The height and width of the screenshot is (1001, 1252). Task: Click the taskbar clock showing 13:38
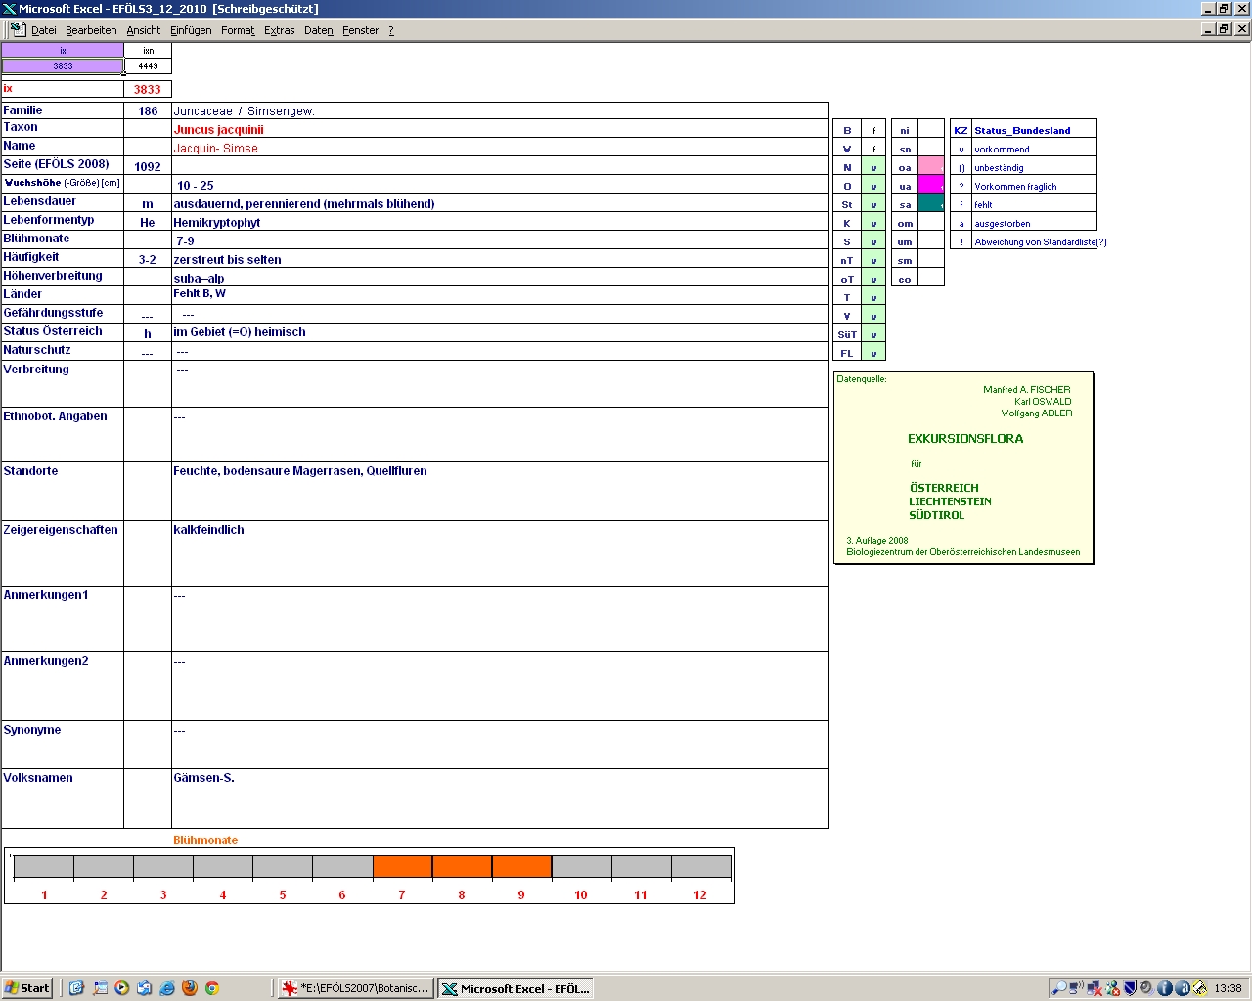point(1228,988)
